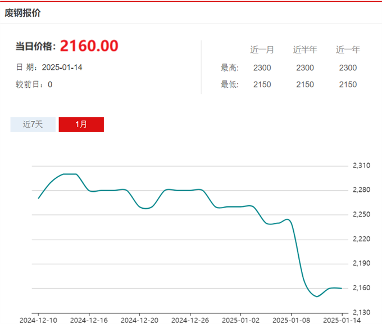Click x-axis label 2024-12-20
Screen dimensions: 382x324
(139, 320)
